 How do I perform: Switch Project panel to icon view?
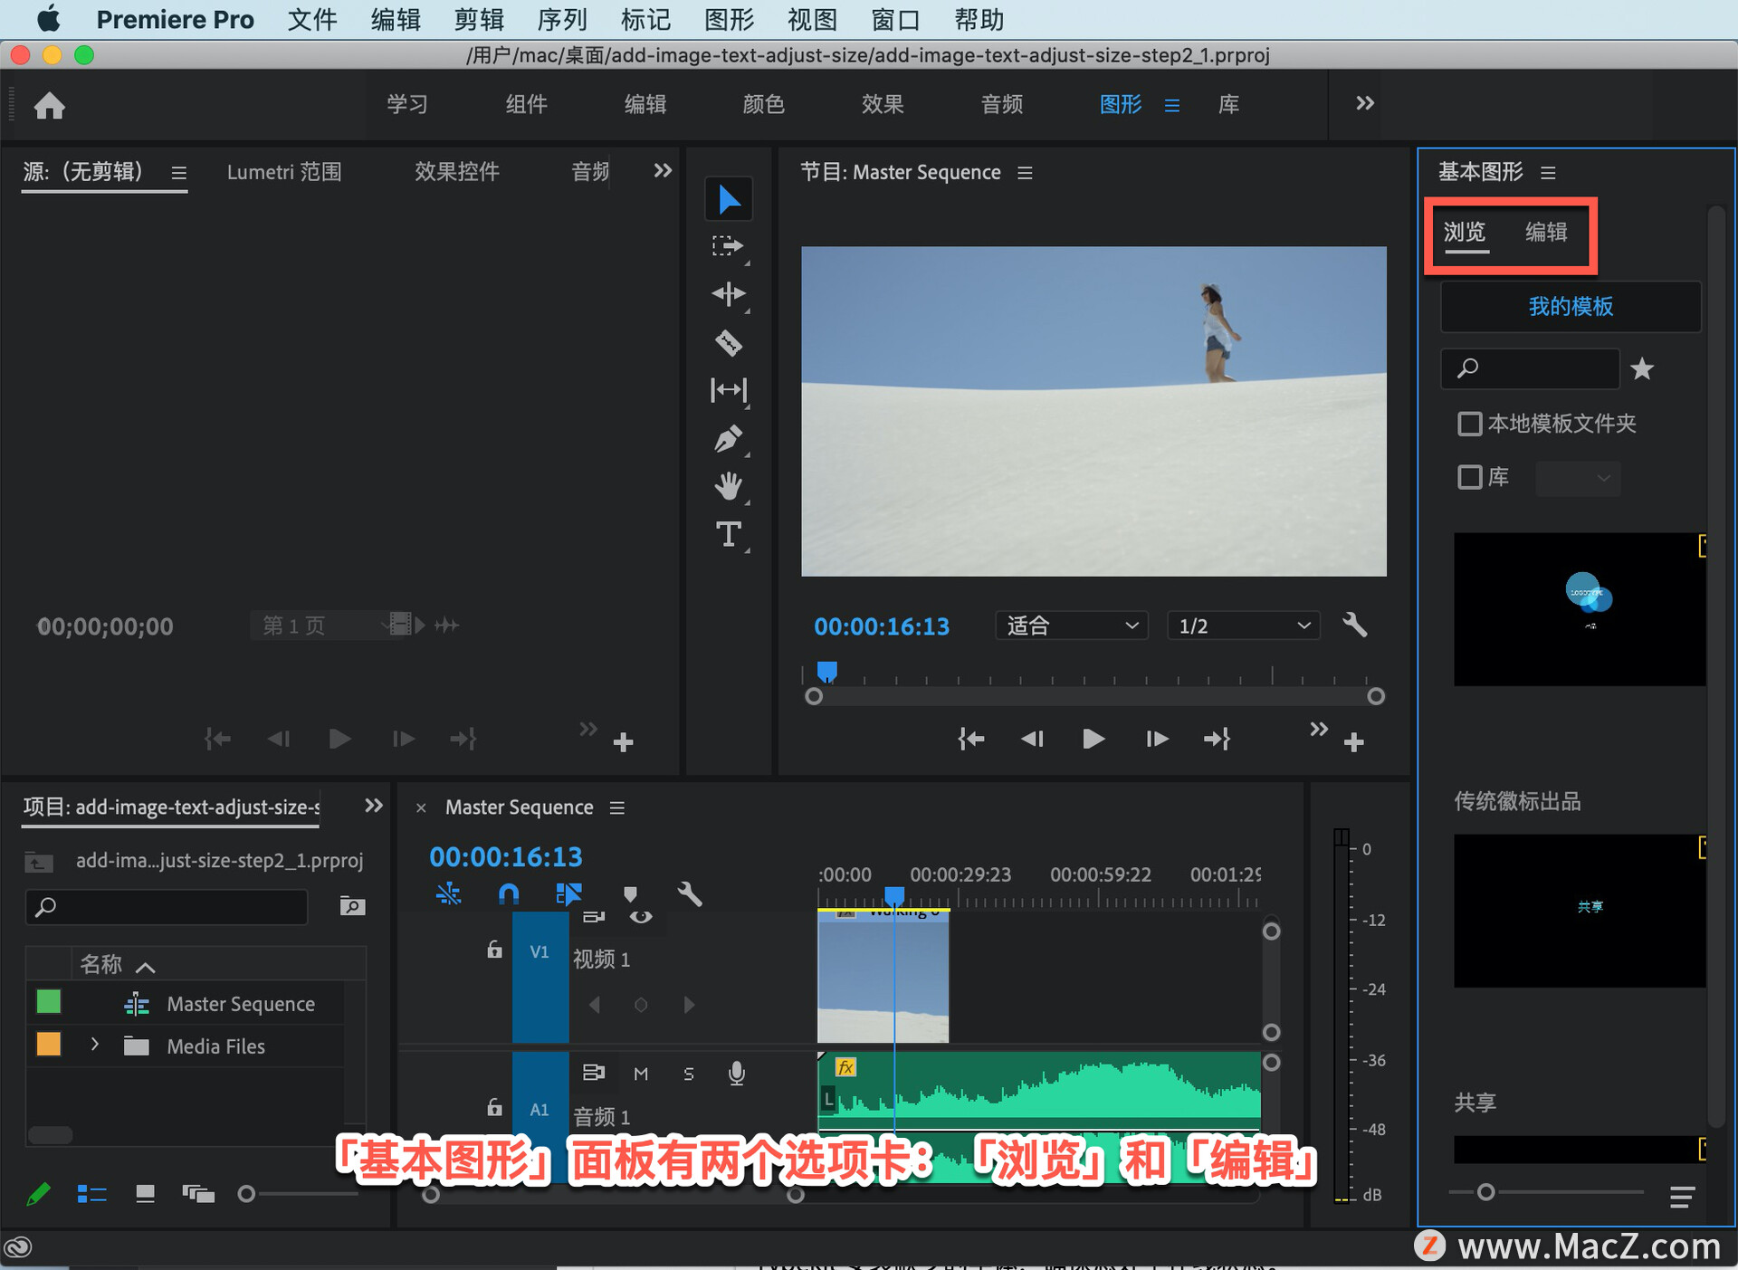(x=145, y=1194)
